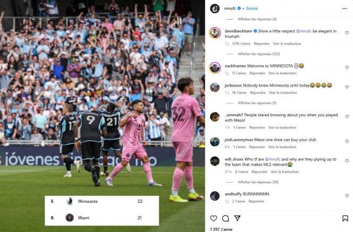Open mnufc profile picture in header
Screen dimensions: 353x232
215,8
